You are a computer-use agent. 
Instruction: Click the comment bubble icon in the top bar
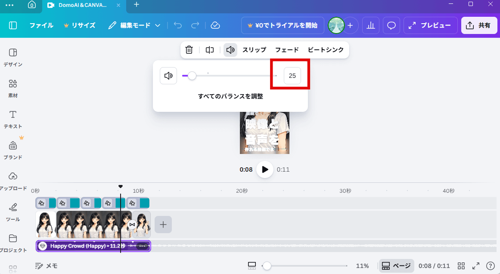[x=391, y=25]
